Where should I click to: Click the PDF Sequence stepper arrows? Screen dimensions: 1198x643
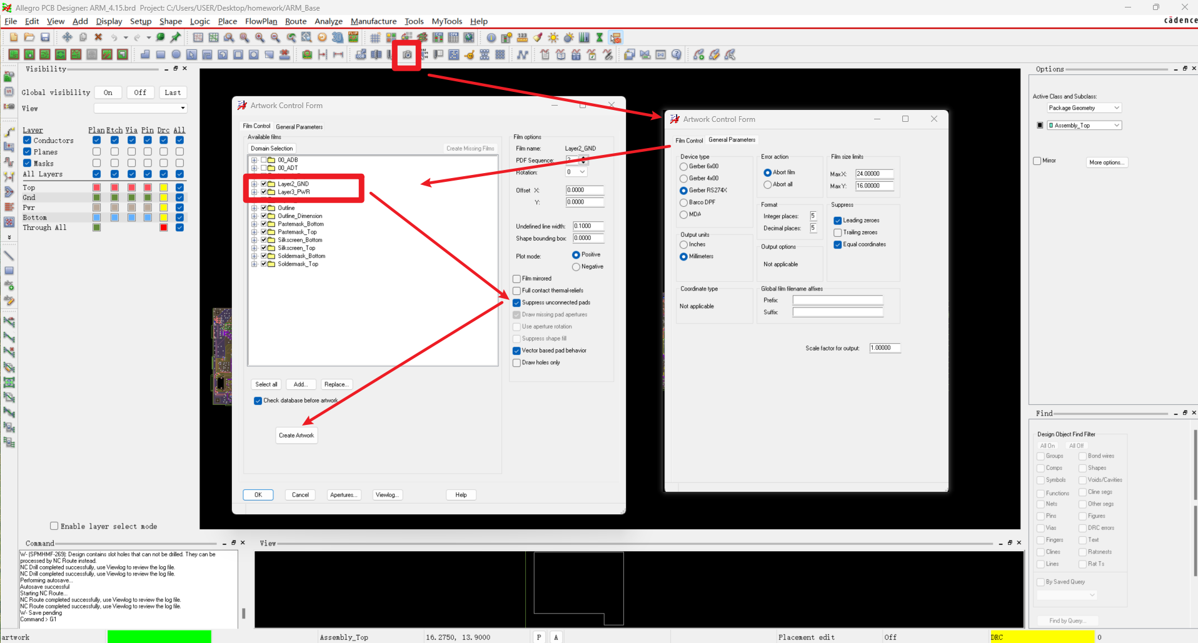coord(583,161)
